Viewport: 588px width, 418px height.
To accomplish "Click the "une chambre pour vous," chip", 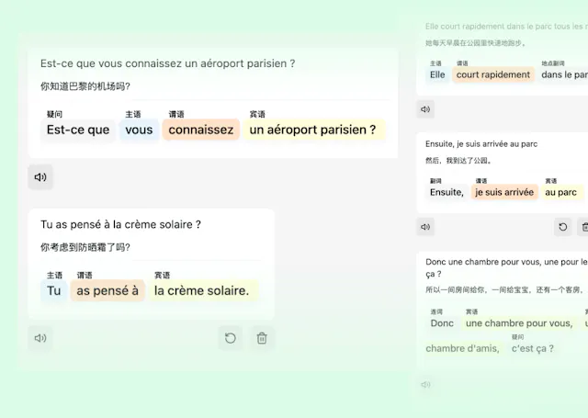I will 519,323.
